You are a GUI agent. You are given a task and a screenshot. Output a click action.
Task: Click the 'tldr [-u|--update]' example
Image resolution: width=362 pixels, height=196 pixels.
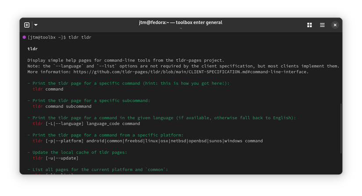pos(55,158)
